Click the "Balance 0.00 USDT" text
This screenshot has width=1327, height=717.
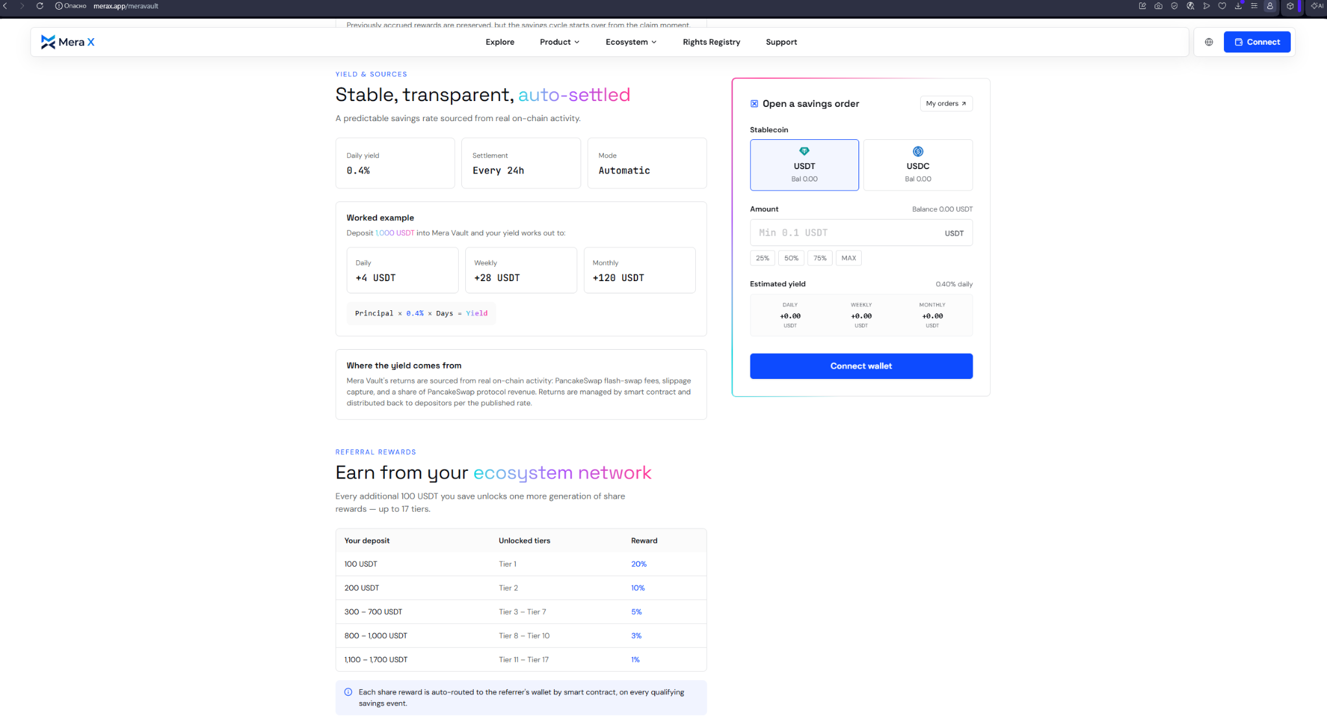pos(942,209)
